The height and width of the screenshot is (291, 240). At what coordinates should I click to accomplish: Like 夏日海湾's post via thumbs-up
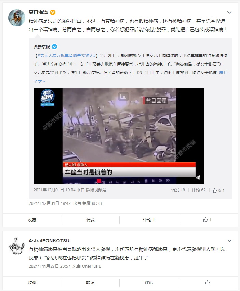click(207, 220)
